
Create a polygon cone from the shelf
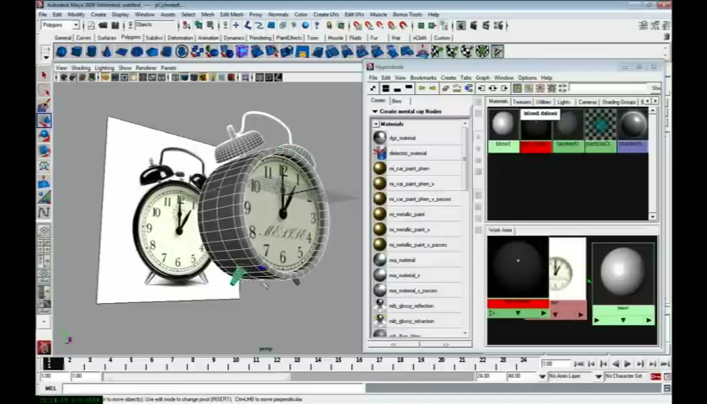[106, 51]
